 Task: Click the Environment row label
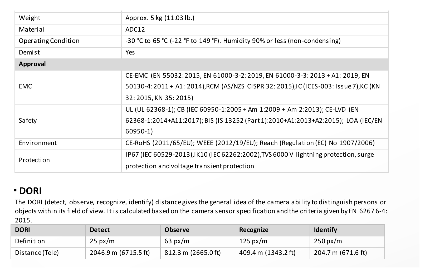(38, 143)
